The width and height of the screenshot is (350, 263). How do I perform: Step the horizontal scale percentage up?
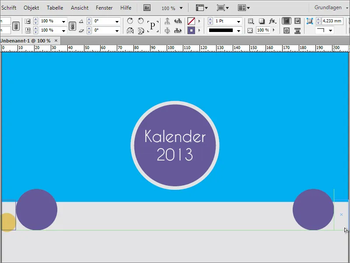point(36,19)
